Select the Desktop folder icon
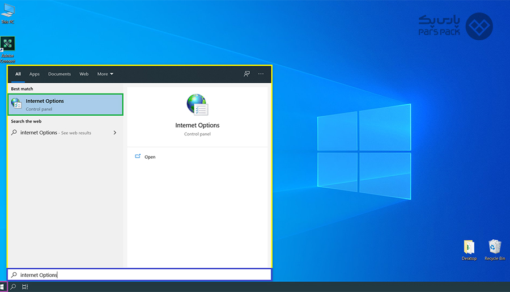510x292 pixels. 469,250
